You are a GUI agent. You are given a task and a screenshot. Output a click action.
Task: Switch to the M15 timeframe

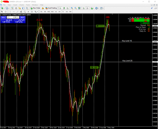point(49,12)
